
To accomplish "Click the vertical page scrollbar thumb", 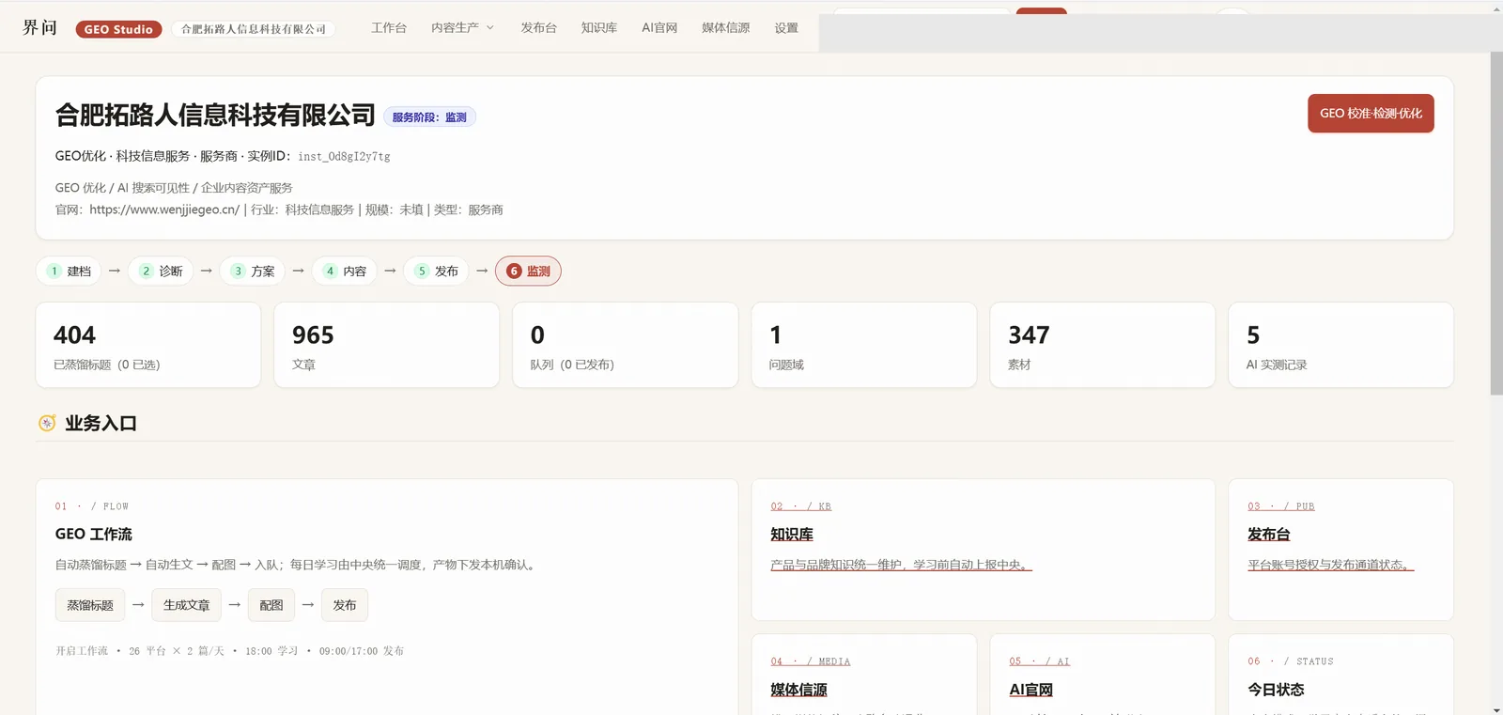I will 1496,223.
